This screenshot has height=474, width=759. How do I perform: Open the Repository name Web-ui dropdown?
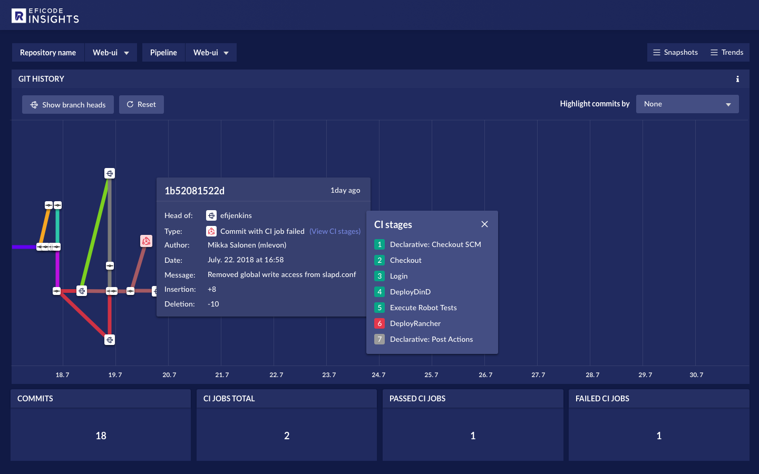pyautogui.click(x=111, y=53)
